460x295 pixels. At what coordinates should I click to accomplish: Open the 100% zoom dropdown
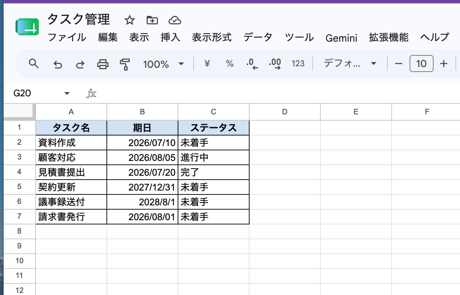click(x=164, y=64)
